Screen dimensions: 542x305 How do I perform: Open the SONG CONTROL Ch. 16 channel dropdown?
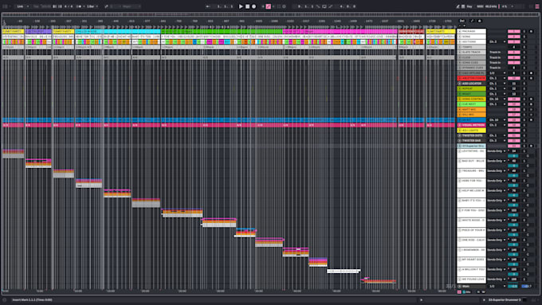(x=497, y=99)
